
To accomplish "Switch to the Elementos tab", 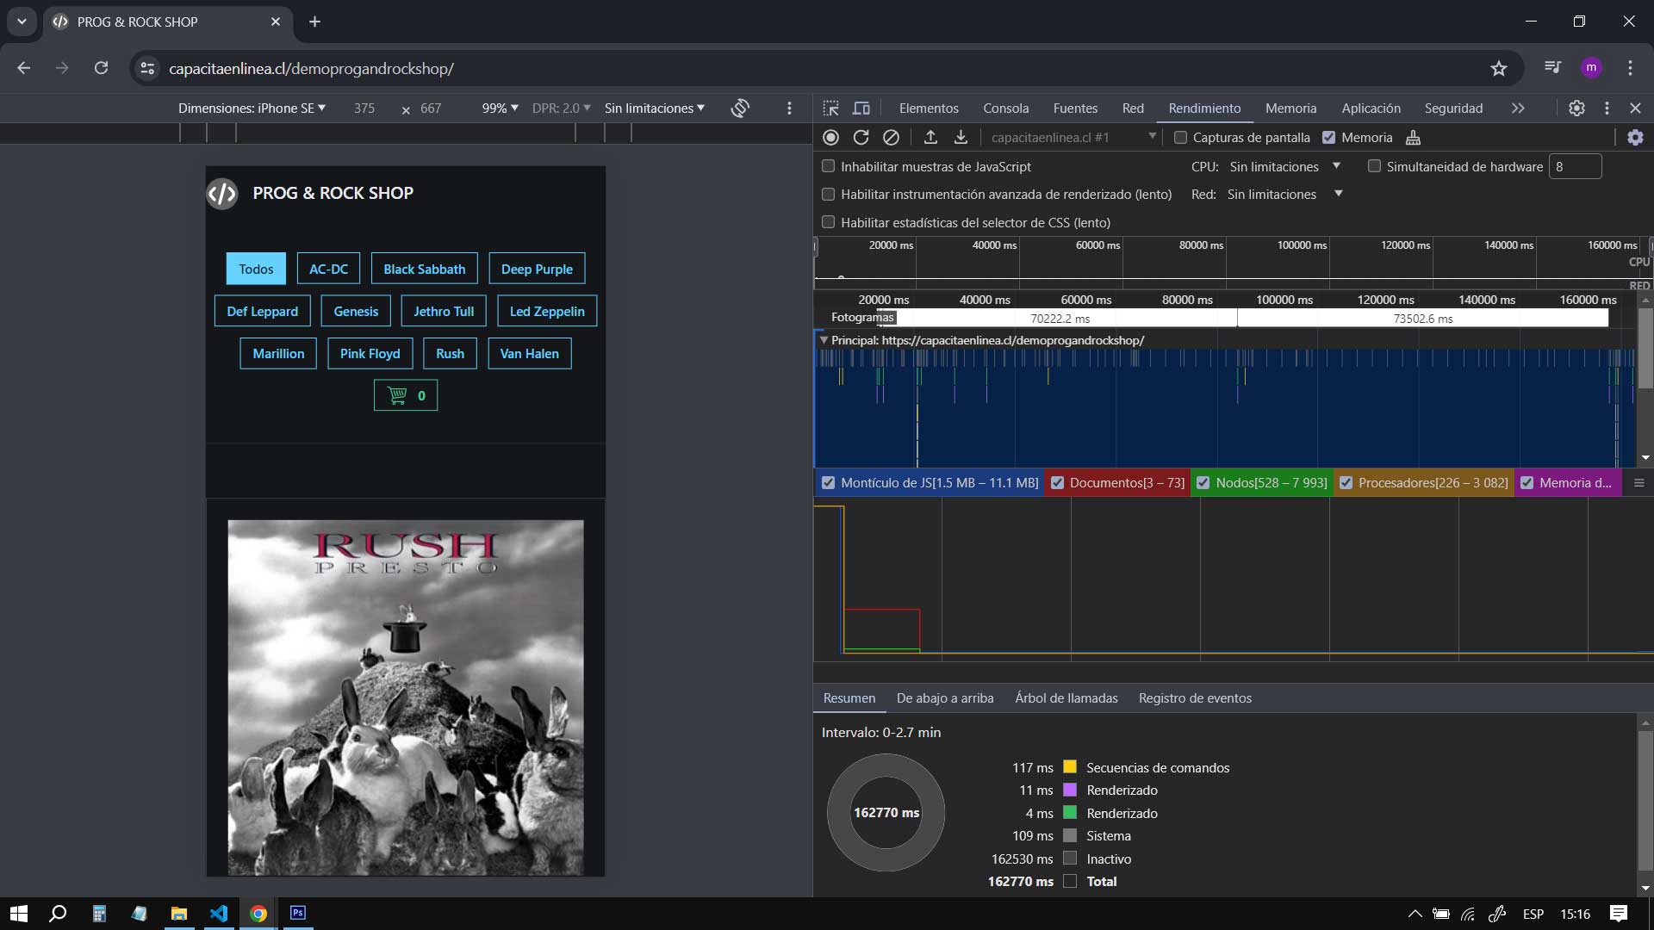I will click(929, 108).
